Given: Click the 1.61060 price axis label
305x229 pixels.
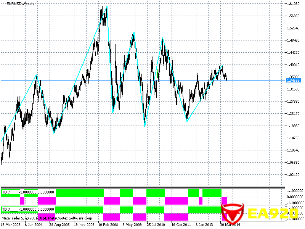Looking at the screenshot, I should pyautogui.click(x=294, y=4).
